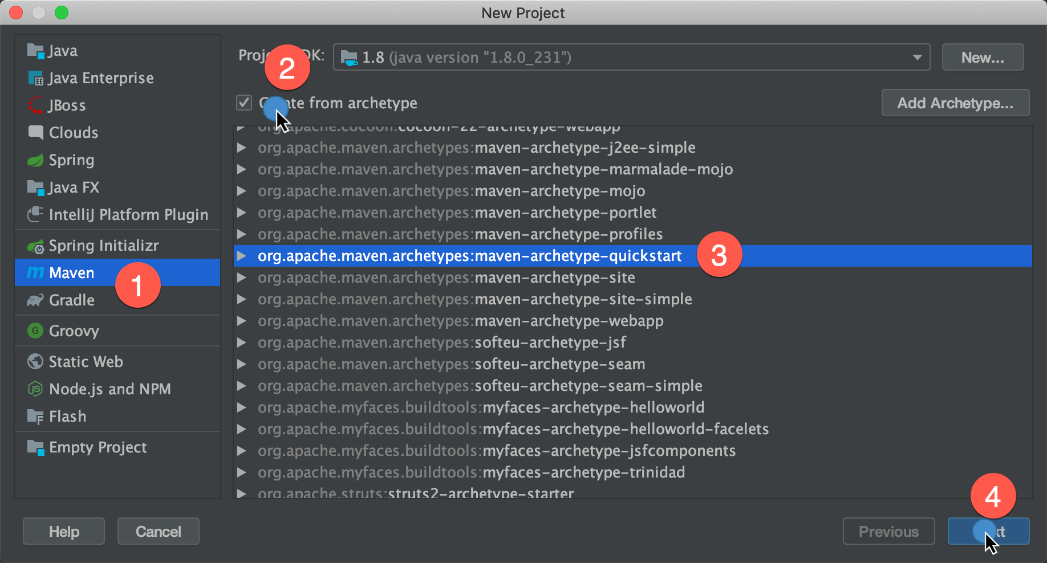Toggle the Create from archetype checkbox
The width and height of the screenshot is (1047, 563).
(244, 103)
